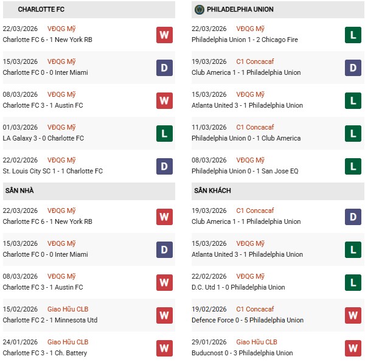Click the Philadelphia Union club crest
This screenshot has width=365, height=362.
(199, 10)
